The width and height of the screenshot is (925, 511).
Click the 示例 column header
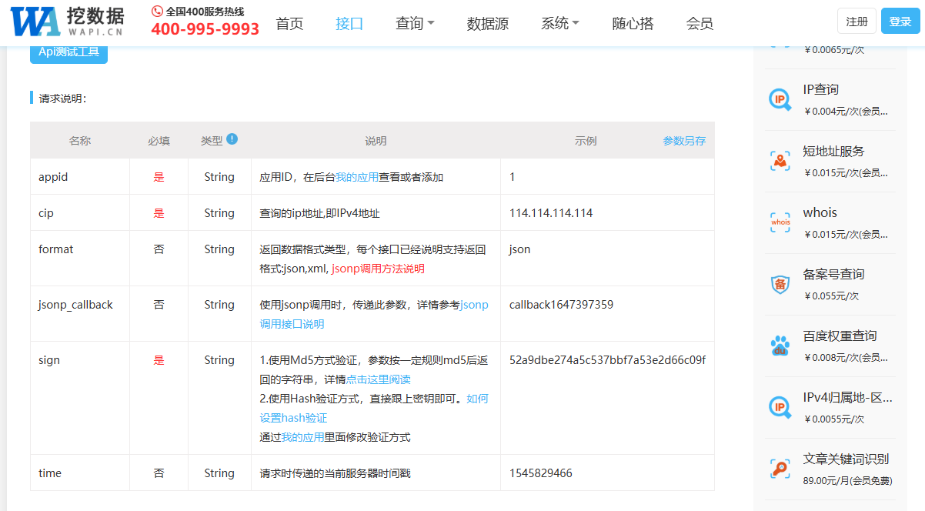coord(586,141)
